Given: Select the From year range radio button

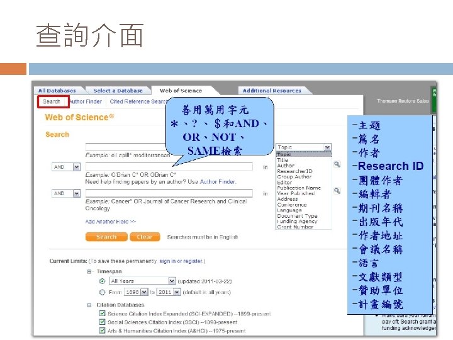Looking at the screenshot, I should (102, 292).
